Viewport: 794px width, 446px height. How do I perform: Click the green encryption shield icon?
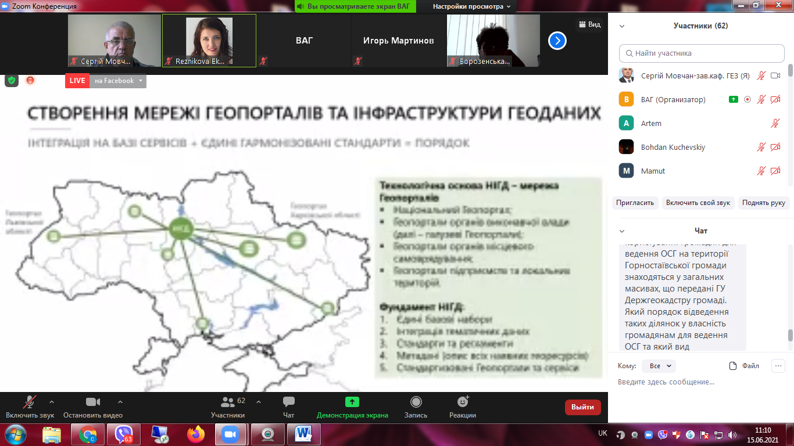(12, 80)
